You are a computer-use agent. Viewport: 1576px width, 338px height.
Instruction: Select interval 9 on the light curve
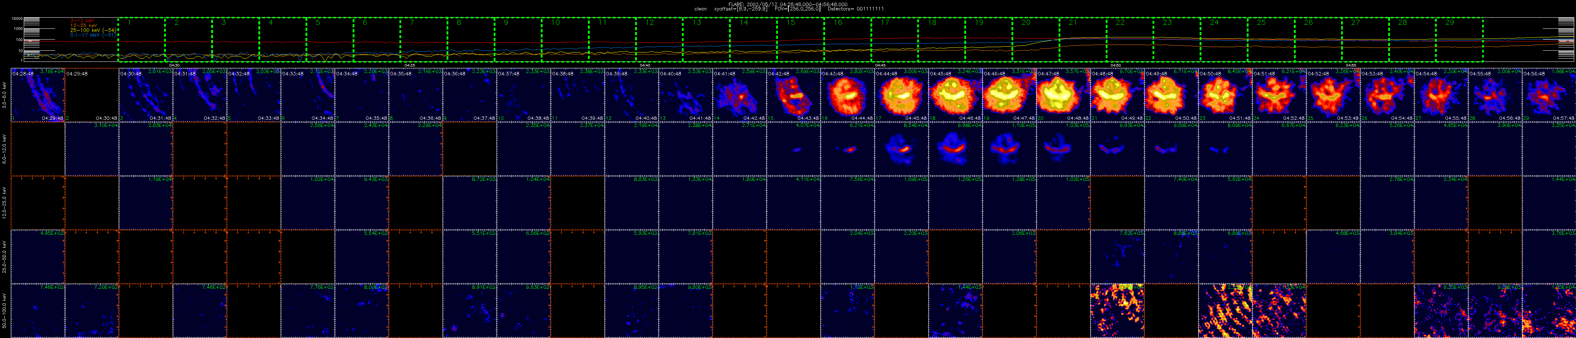[518, 39]
